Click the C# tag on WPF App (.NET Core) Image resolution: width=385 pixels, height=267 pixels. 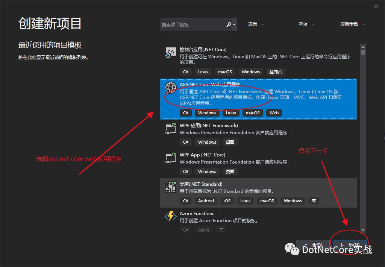click(x=186, y=171)
